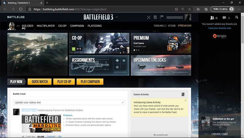
Task: Click the soldier portrait icon beside SOLDIER
Action: (12, 26)
